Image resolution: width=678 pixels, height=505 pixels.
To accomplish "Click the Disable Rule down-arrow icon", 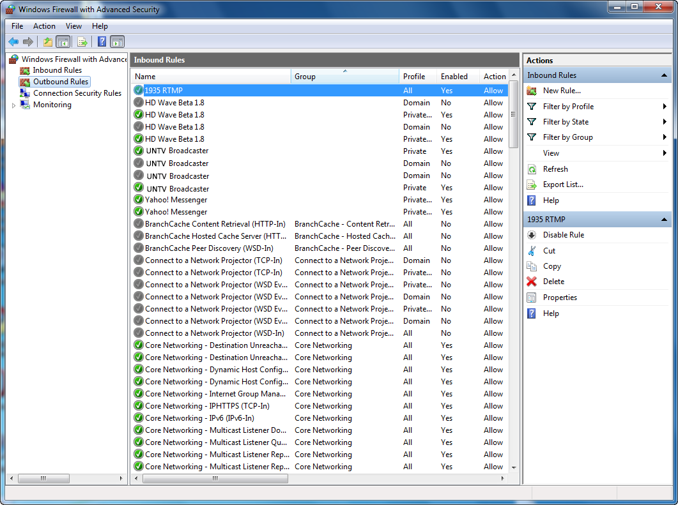I will tap(532, 235).
